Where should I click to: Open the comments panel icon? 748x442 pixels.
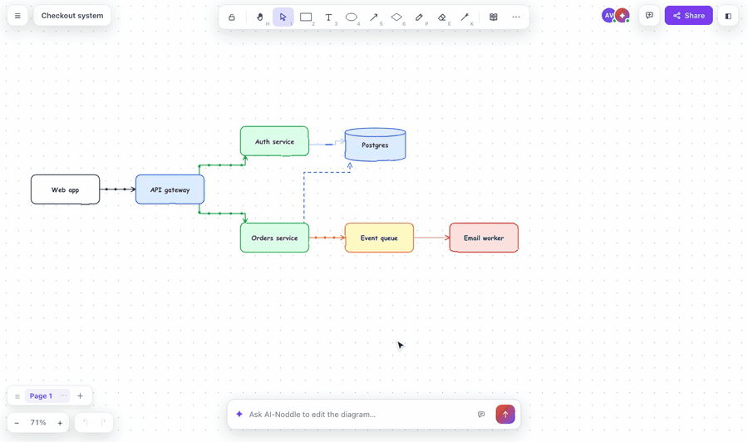[649, 16]
